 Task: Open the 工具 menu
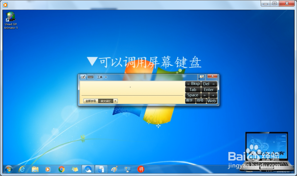pos(100,77)
